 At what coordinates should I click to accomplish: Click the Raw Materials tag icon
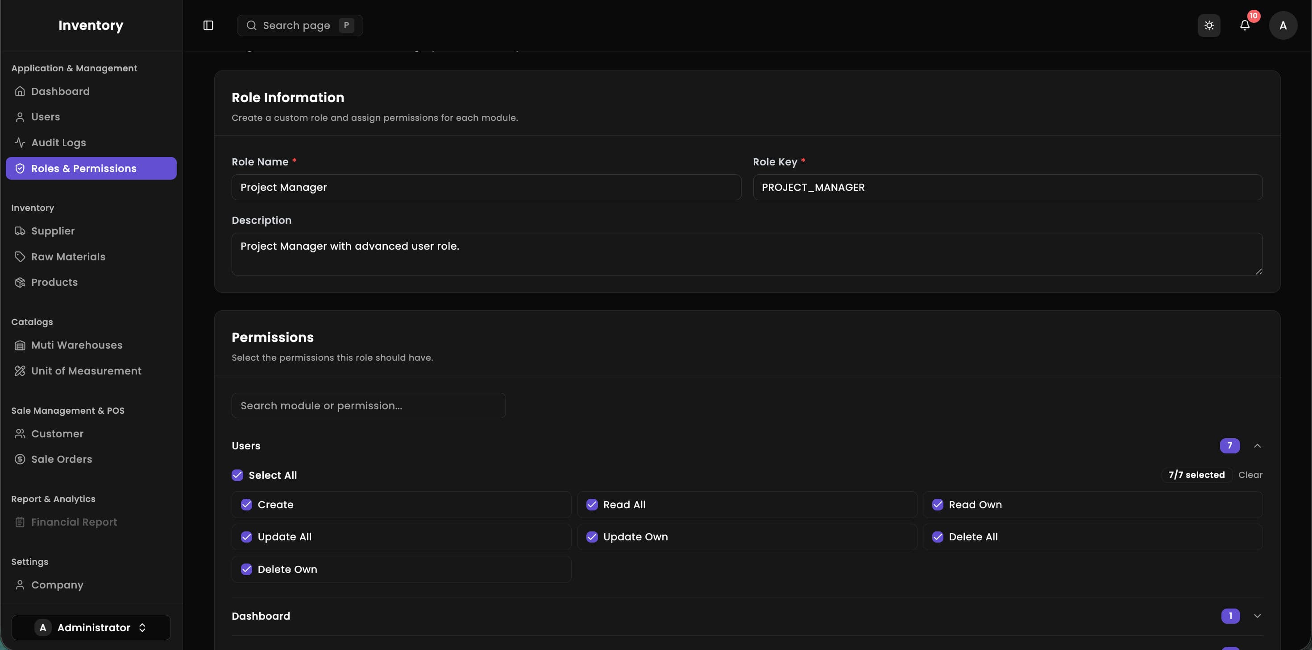(20, 256)
